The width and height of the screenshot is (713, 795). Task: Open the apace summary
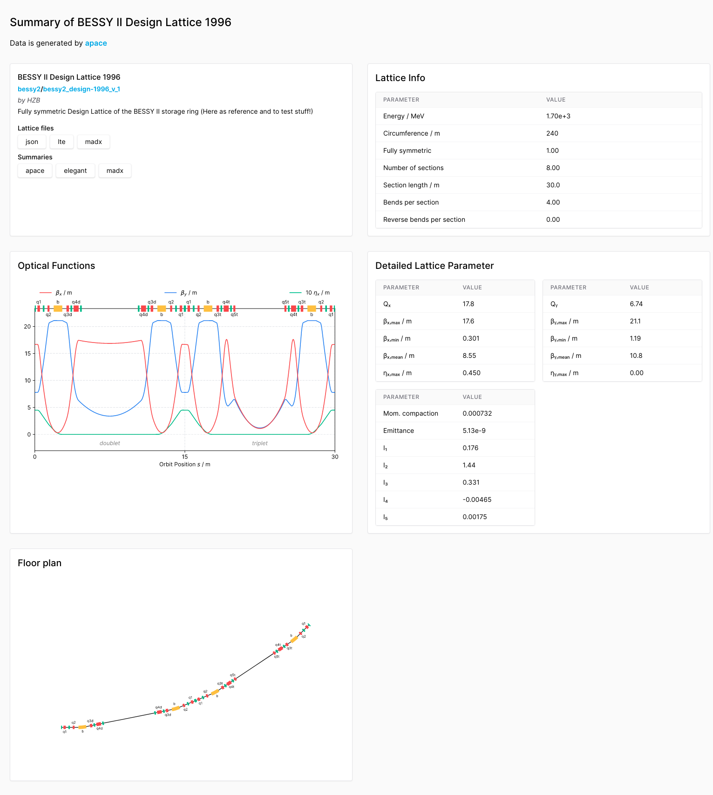(x=35, y=171)
